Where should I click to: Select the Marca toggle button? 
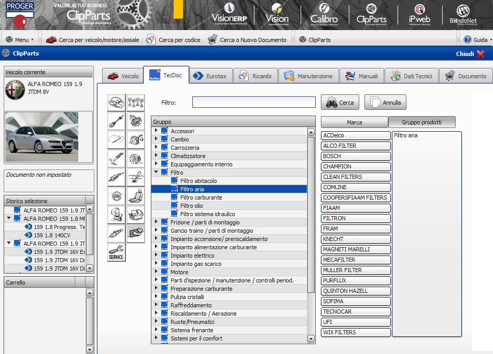(355, 122)
